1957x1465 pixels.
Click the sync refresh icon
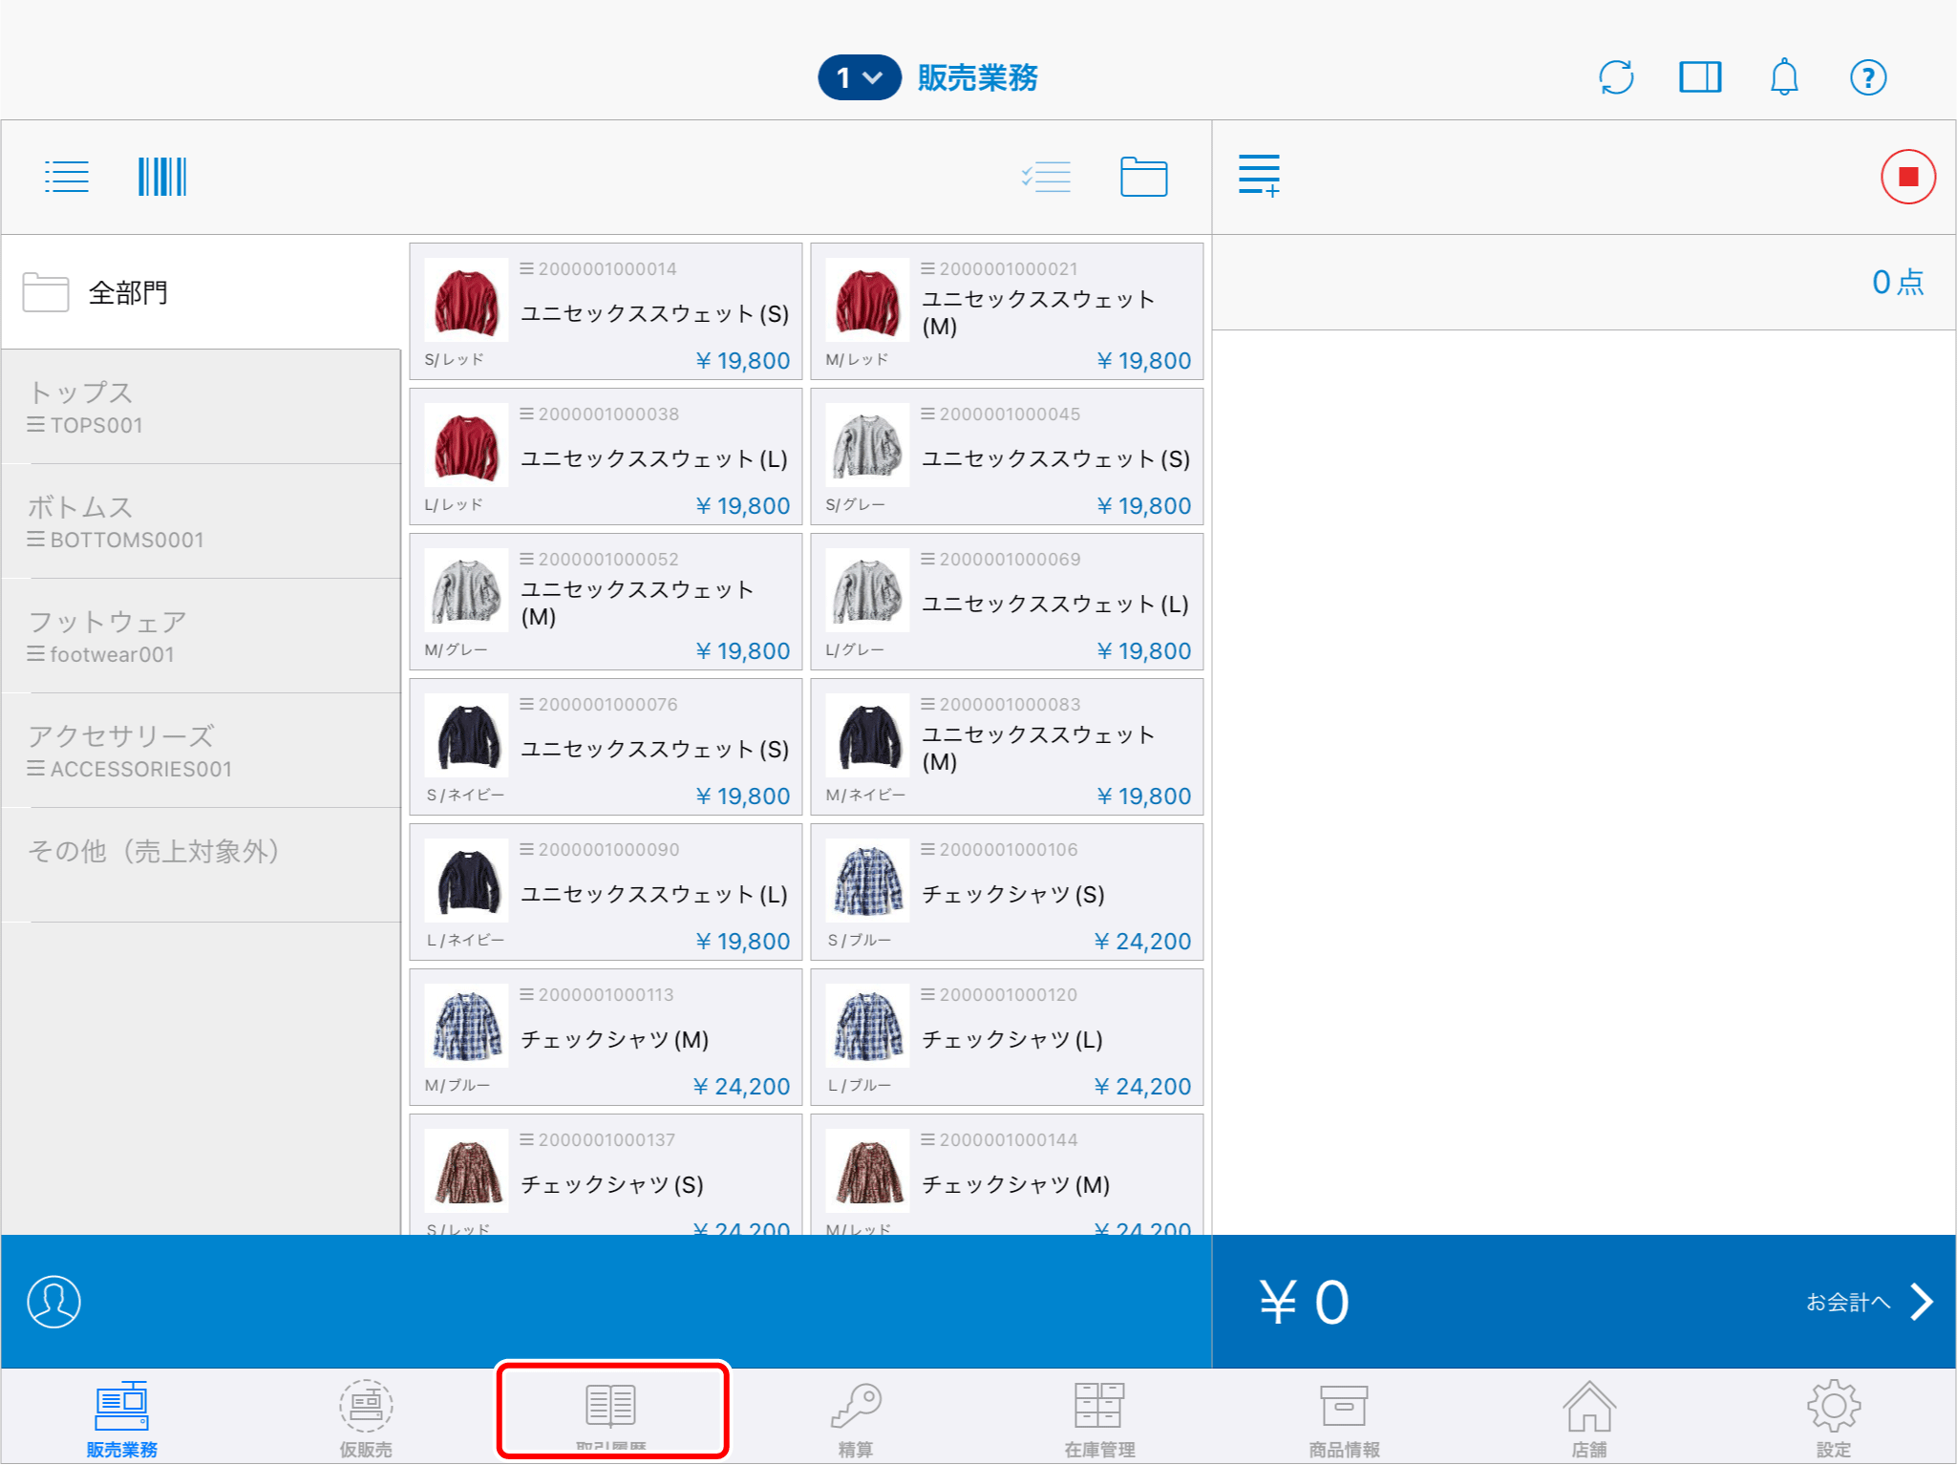click(1616, 77)
